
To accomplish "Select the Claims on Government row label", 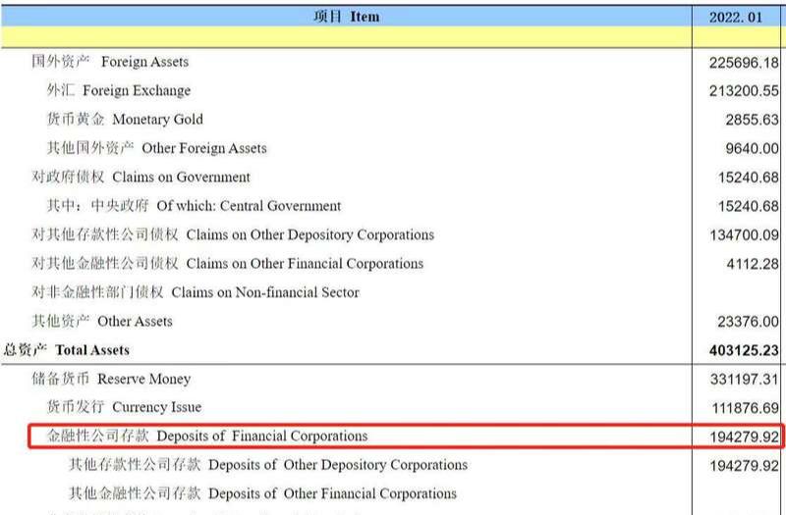I will point(140,178).
